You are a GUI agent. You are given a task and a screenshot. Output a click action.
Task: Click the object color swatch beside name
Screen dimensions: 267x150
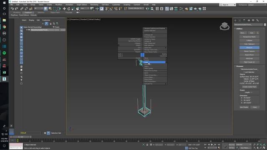pos(265,25)
